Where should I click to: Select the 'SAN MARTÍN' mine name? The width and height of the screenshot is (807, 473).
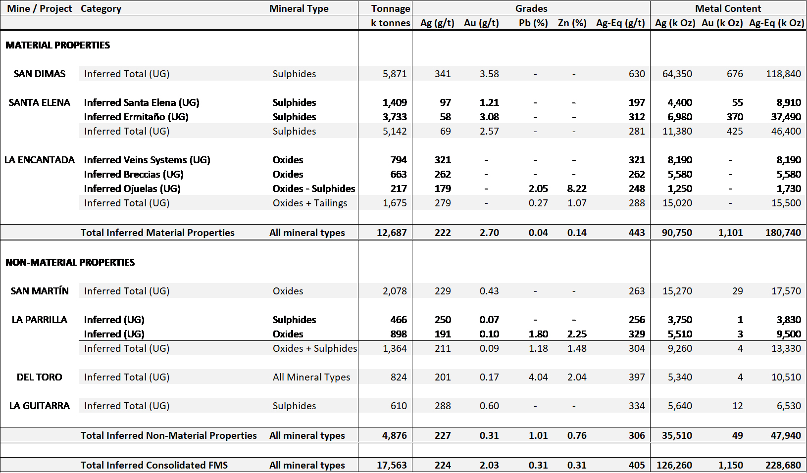(x=40, y=291)
